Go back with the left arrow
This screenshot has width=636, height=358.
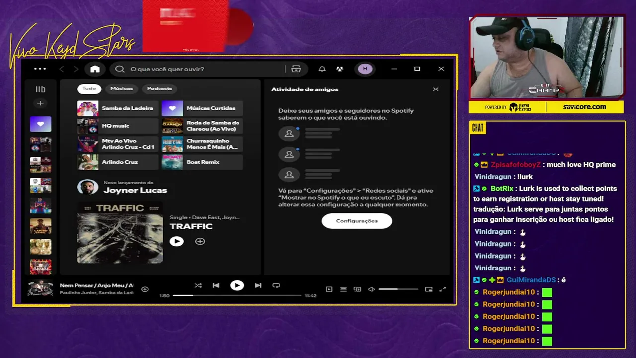(x=62, y=69)
